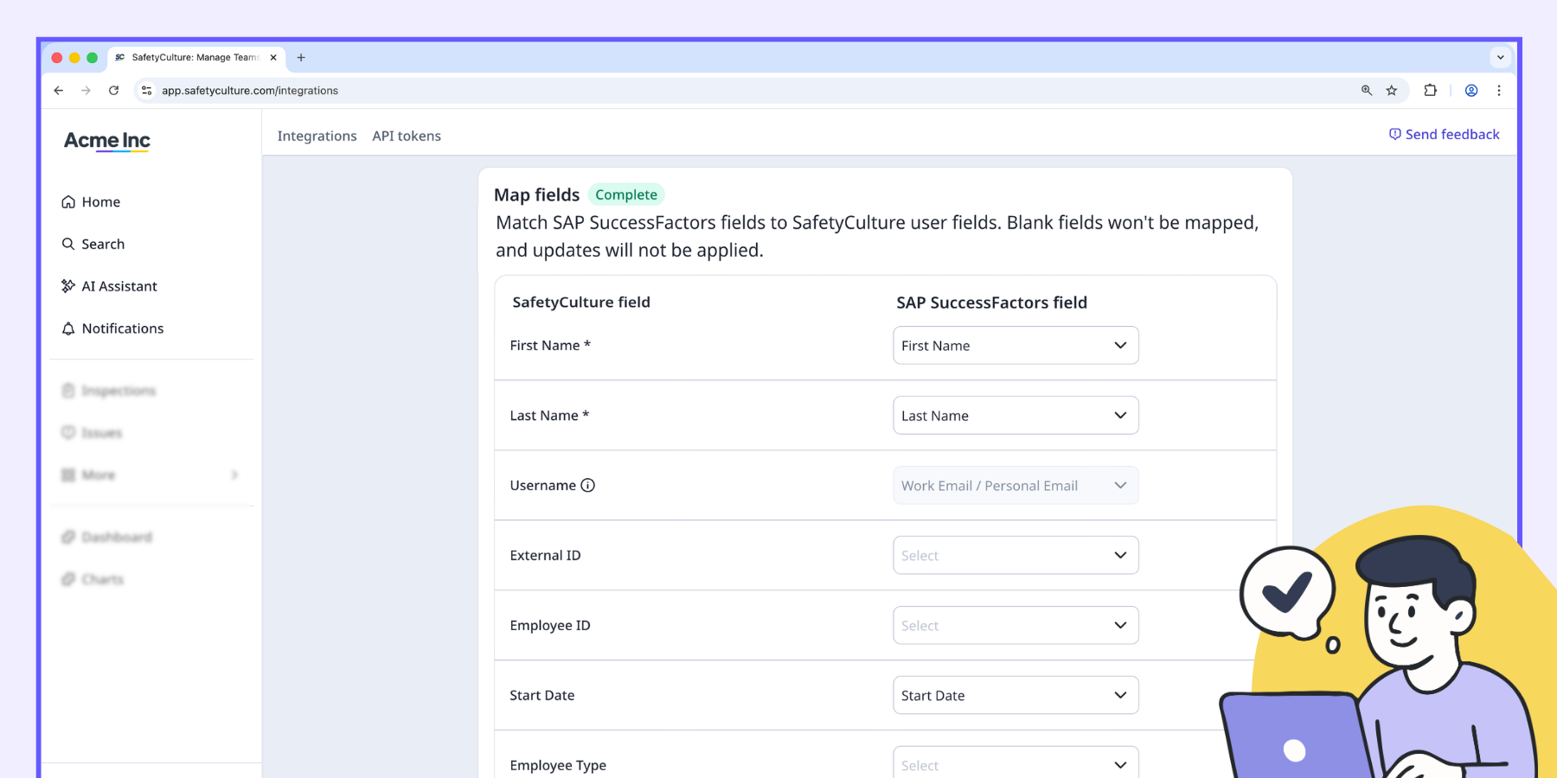Click the browser profile avatar icon
The image size is (1557, 778).
[1471, 91]
